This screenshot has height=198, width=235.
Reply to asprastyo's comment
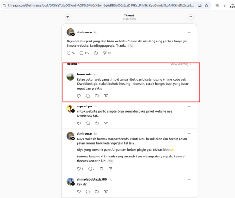coord(88,123)
